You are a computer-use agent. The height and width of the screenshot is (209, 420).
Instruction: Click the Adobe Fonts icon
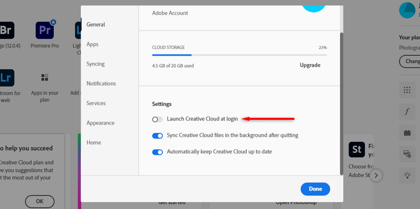point(407,111)
